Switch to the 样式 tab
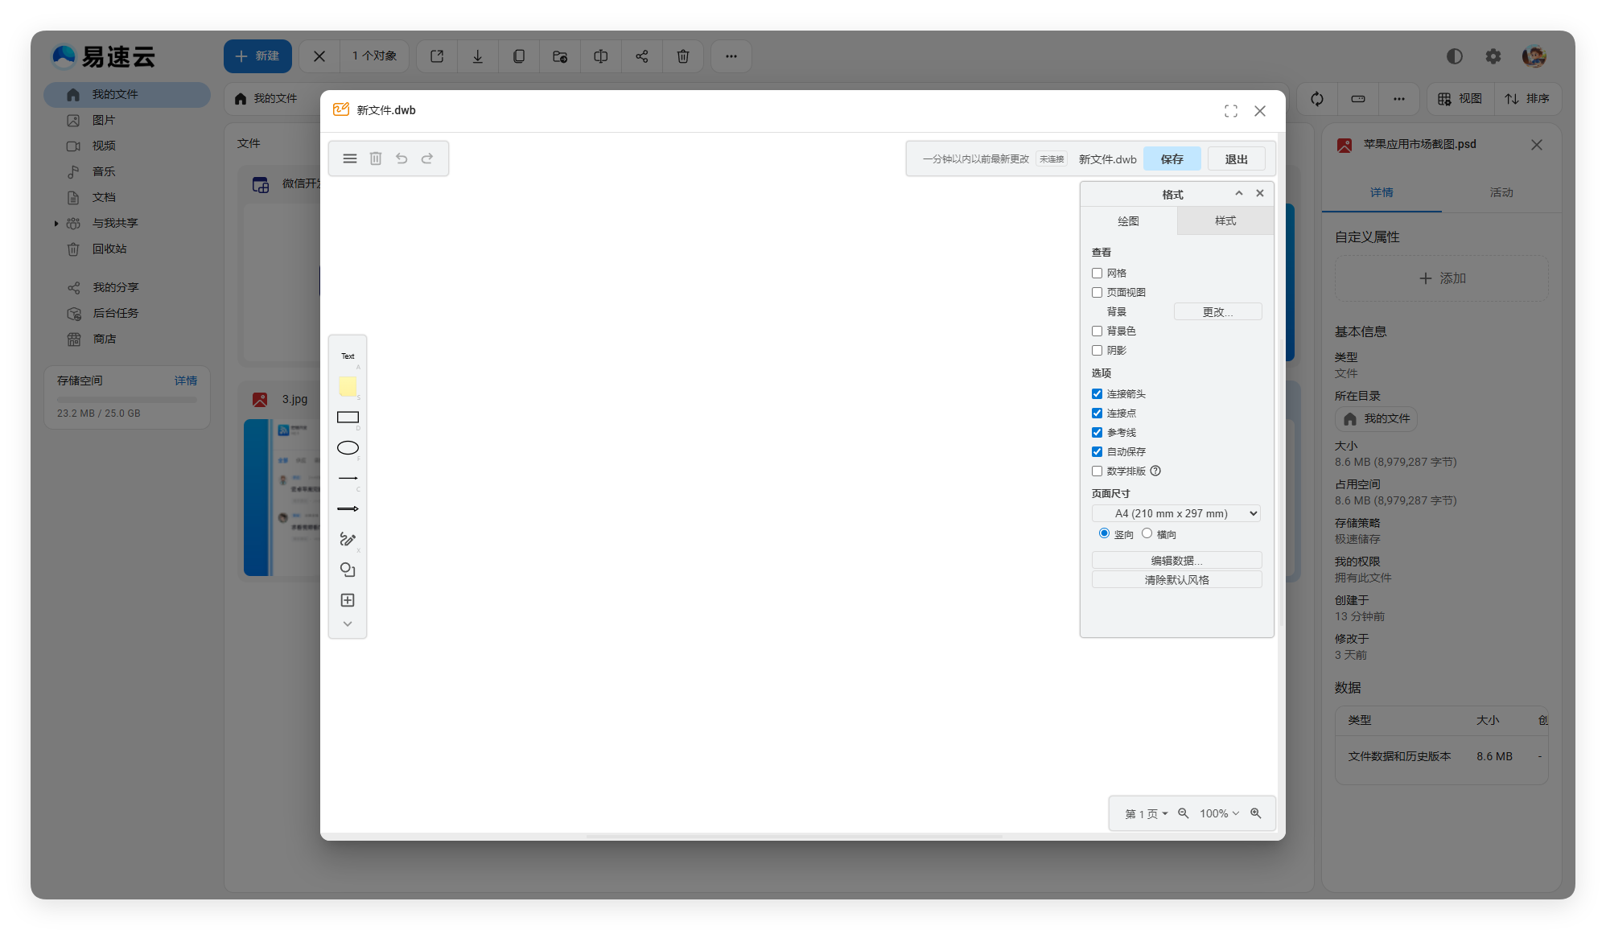The height and width of the screenshot is (930, 1606). [x=1225, y=221]
